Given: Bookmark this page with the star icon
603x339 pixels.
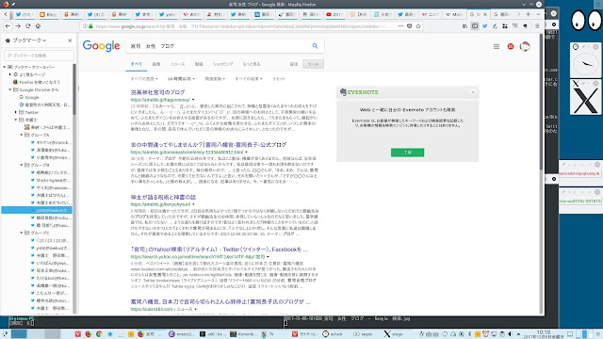Looking at the screenshot, I should pyautogui.click(x=418, y=26).
